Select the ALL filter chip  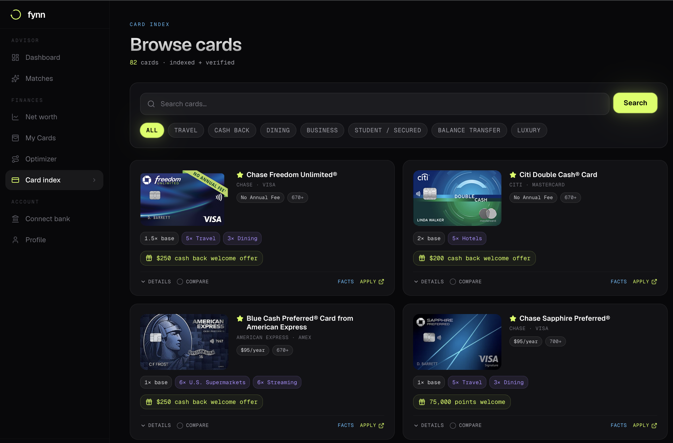152,130
